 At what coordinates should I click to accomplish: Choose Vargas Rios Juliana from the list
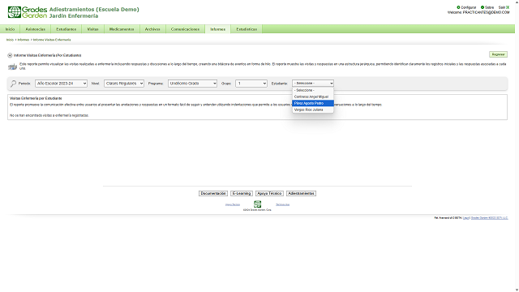tap(313, 109)
